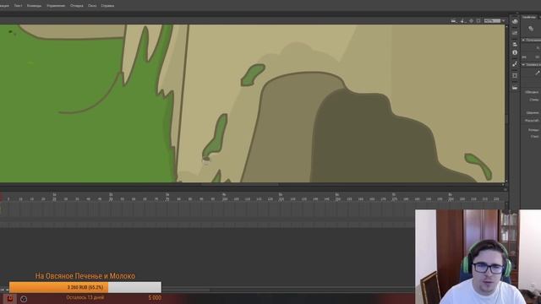Image resolution: width=541 pixels, height=304 pixels.
Task: Open the Управление menu
Action: 56,6
